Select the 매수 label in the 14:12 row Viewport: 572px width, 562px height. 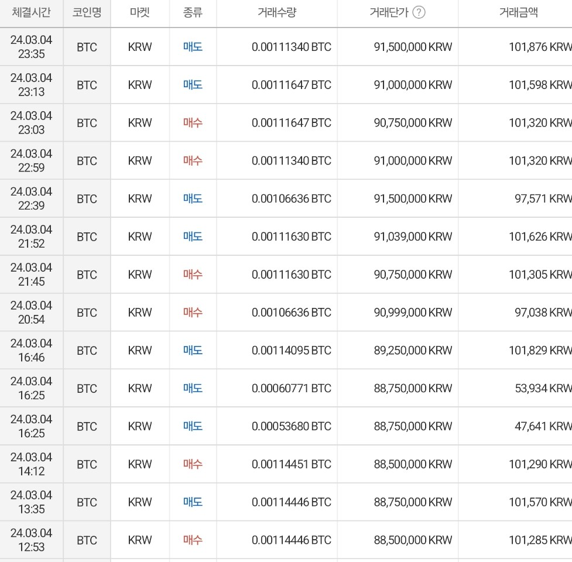[x=193, y=464]
